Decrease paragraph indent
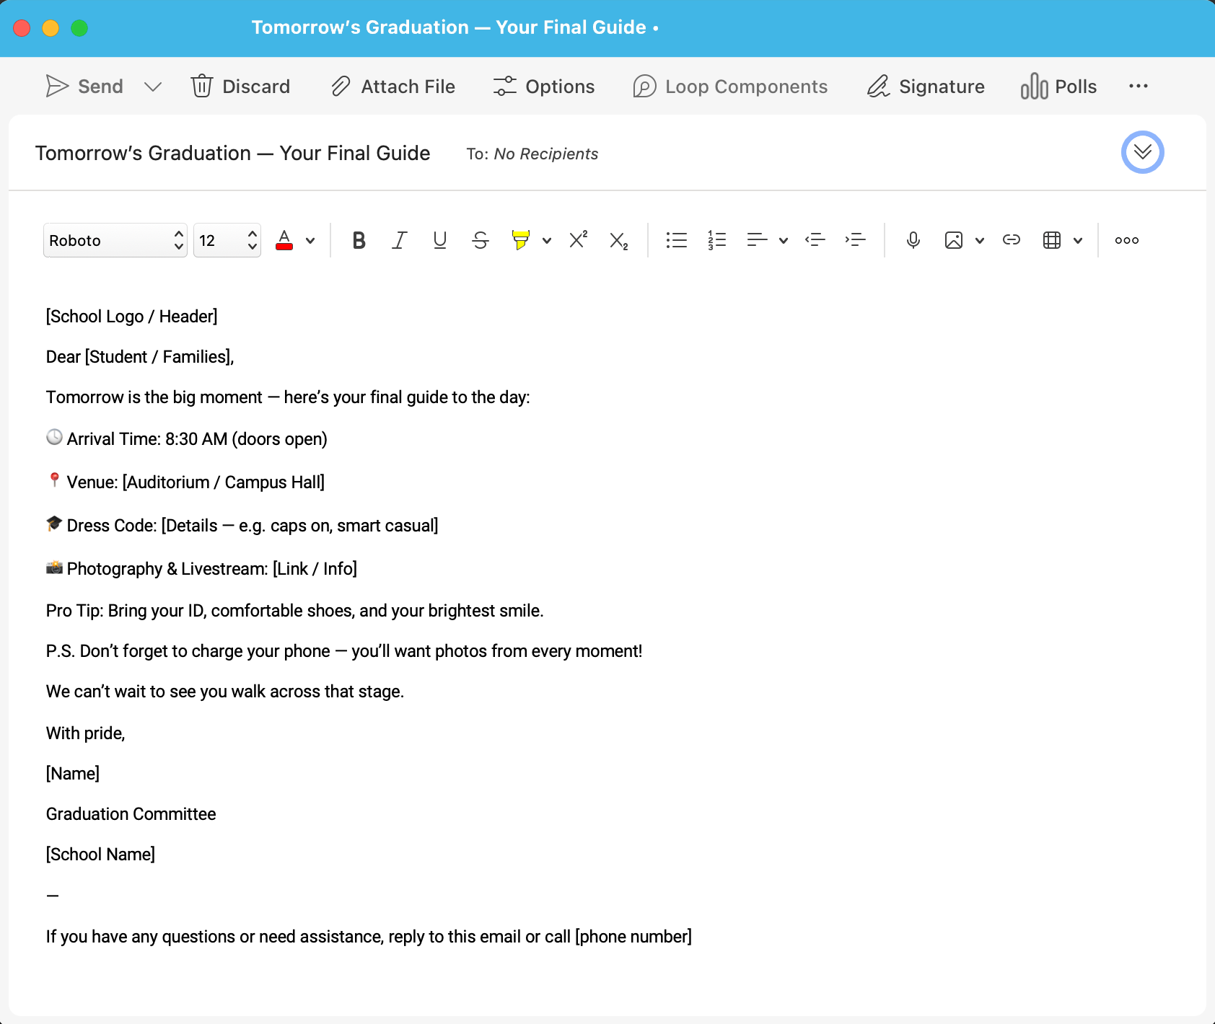 coord(815,240)
